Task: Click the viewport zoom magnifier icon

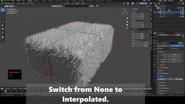Action: click(127, 18)
